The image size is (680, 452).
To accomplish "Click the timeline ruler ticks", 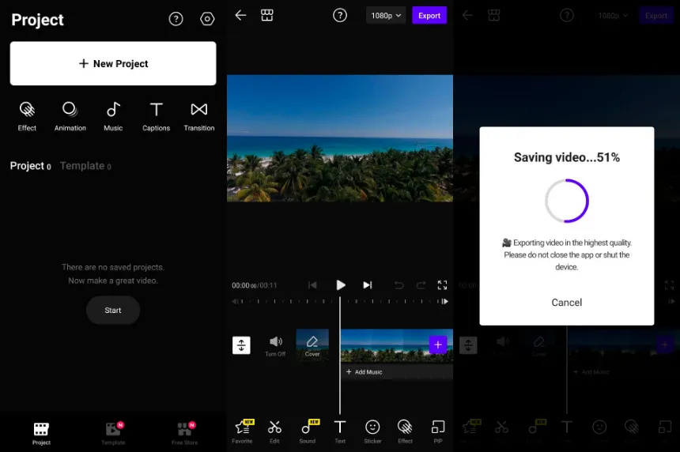I will point(340,301).
